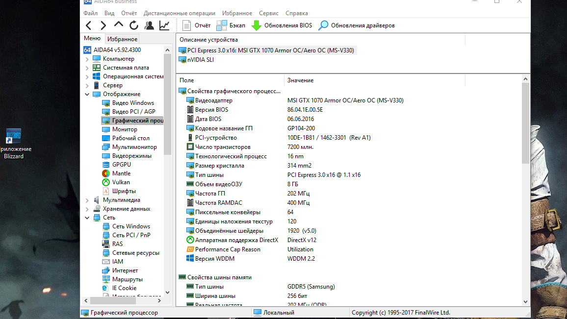Go up one level arrow
Viewport: 567px width, 319px height.
119,25
